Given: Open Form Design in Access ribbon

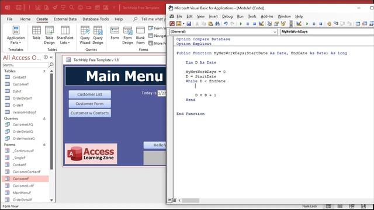Looking at the screenshot, I should pyautogui.click(x=127, y=35).
